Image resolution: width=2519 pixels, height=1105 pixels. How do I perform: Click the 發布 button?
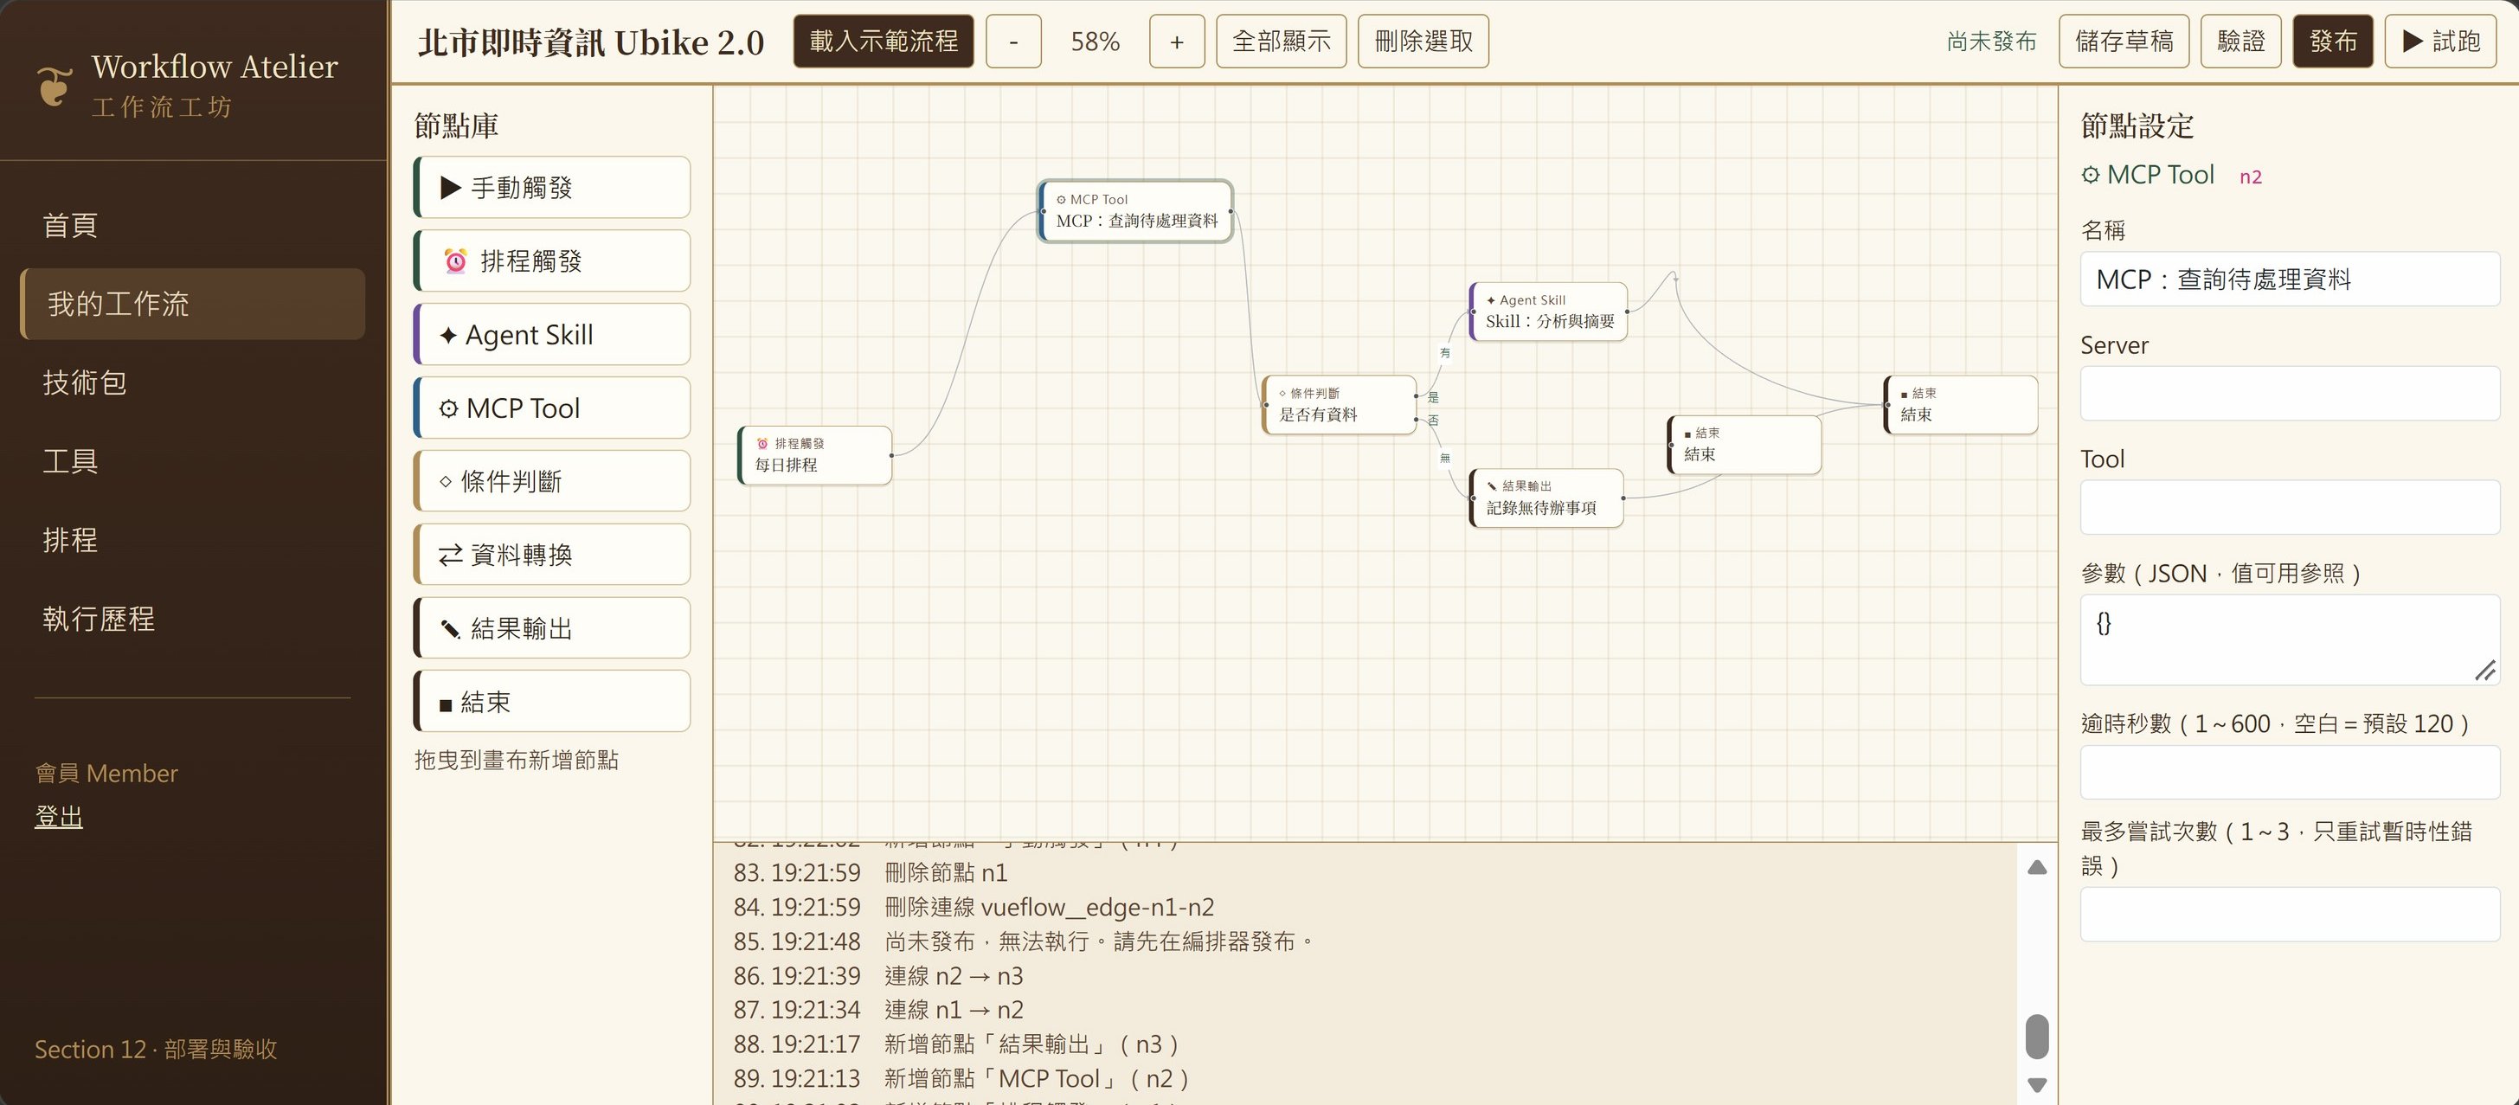tap(2332, 41)
